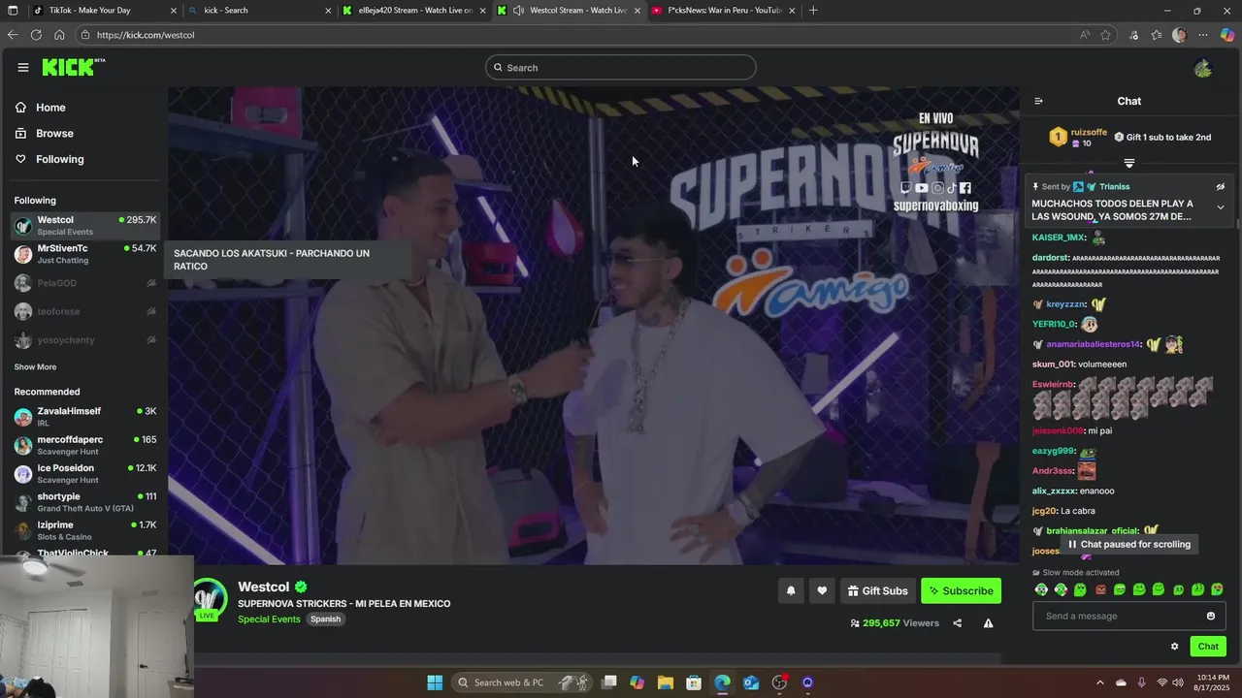Collapse the chat panel with the arrow icon
This screenshot has height=698, width=1242.
coord(1038,101)
